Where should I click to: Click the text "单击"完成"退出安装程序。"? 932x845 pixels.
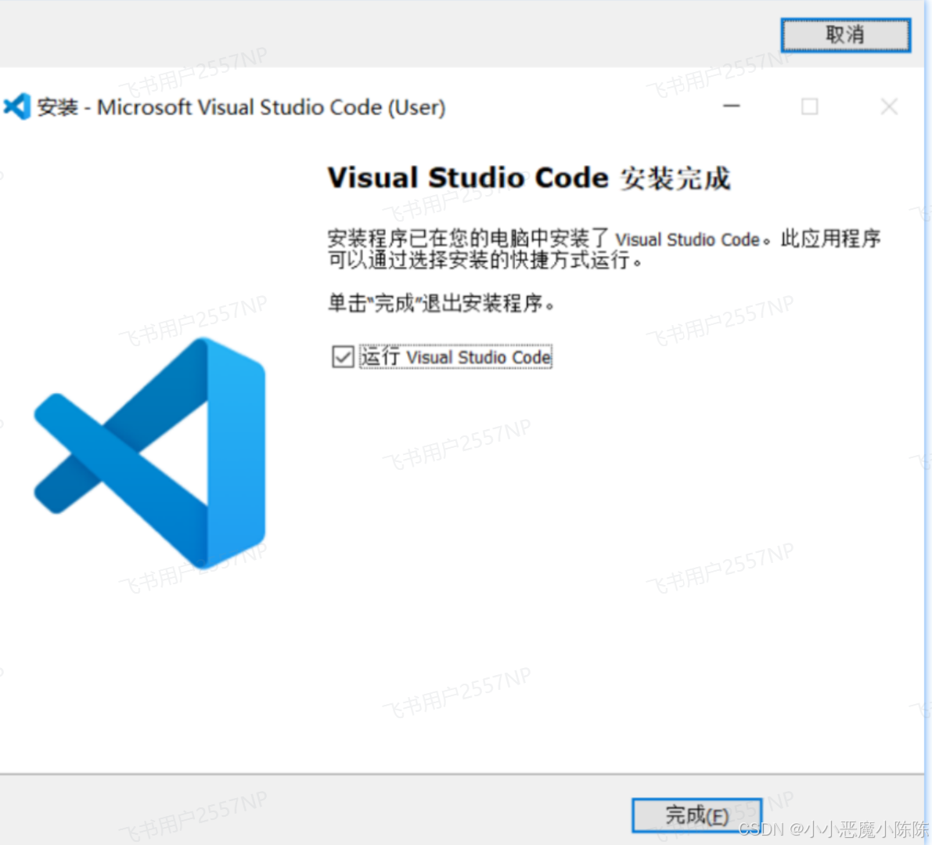[x=441, y=303]
